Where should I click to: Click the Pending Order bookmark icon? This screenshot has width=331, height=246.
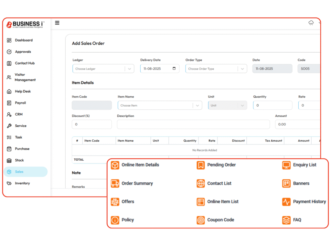coord(201,165)
